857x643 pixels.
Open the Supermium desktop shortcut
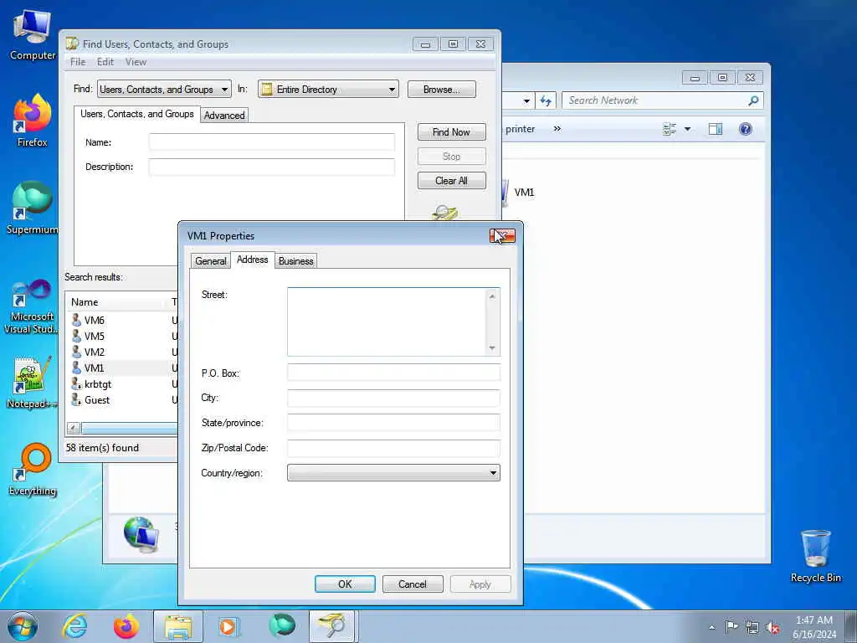(33, 208)
